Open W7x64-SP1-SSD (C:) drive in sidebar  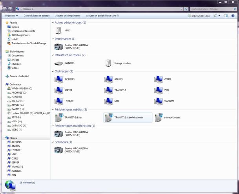pyautogui.click(x=22, y=89)
